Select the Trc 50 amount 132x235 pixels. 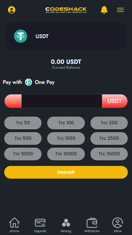point(23,123)
